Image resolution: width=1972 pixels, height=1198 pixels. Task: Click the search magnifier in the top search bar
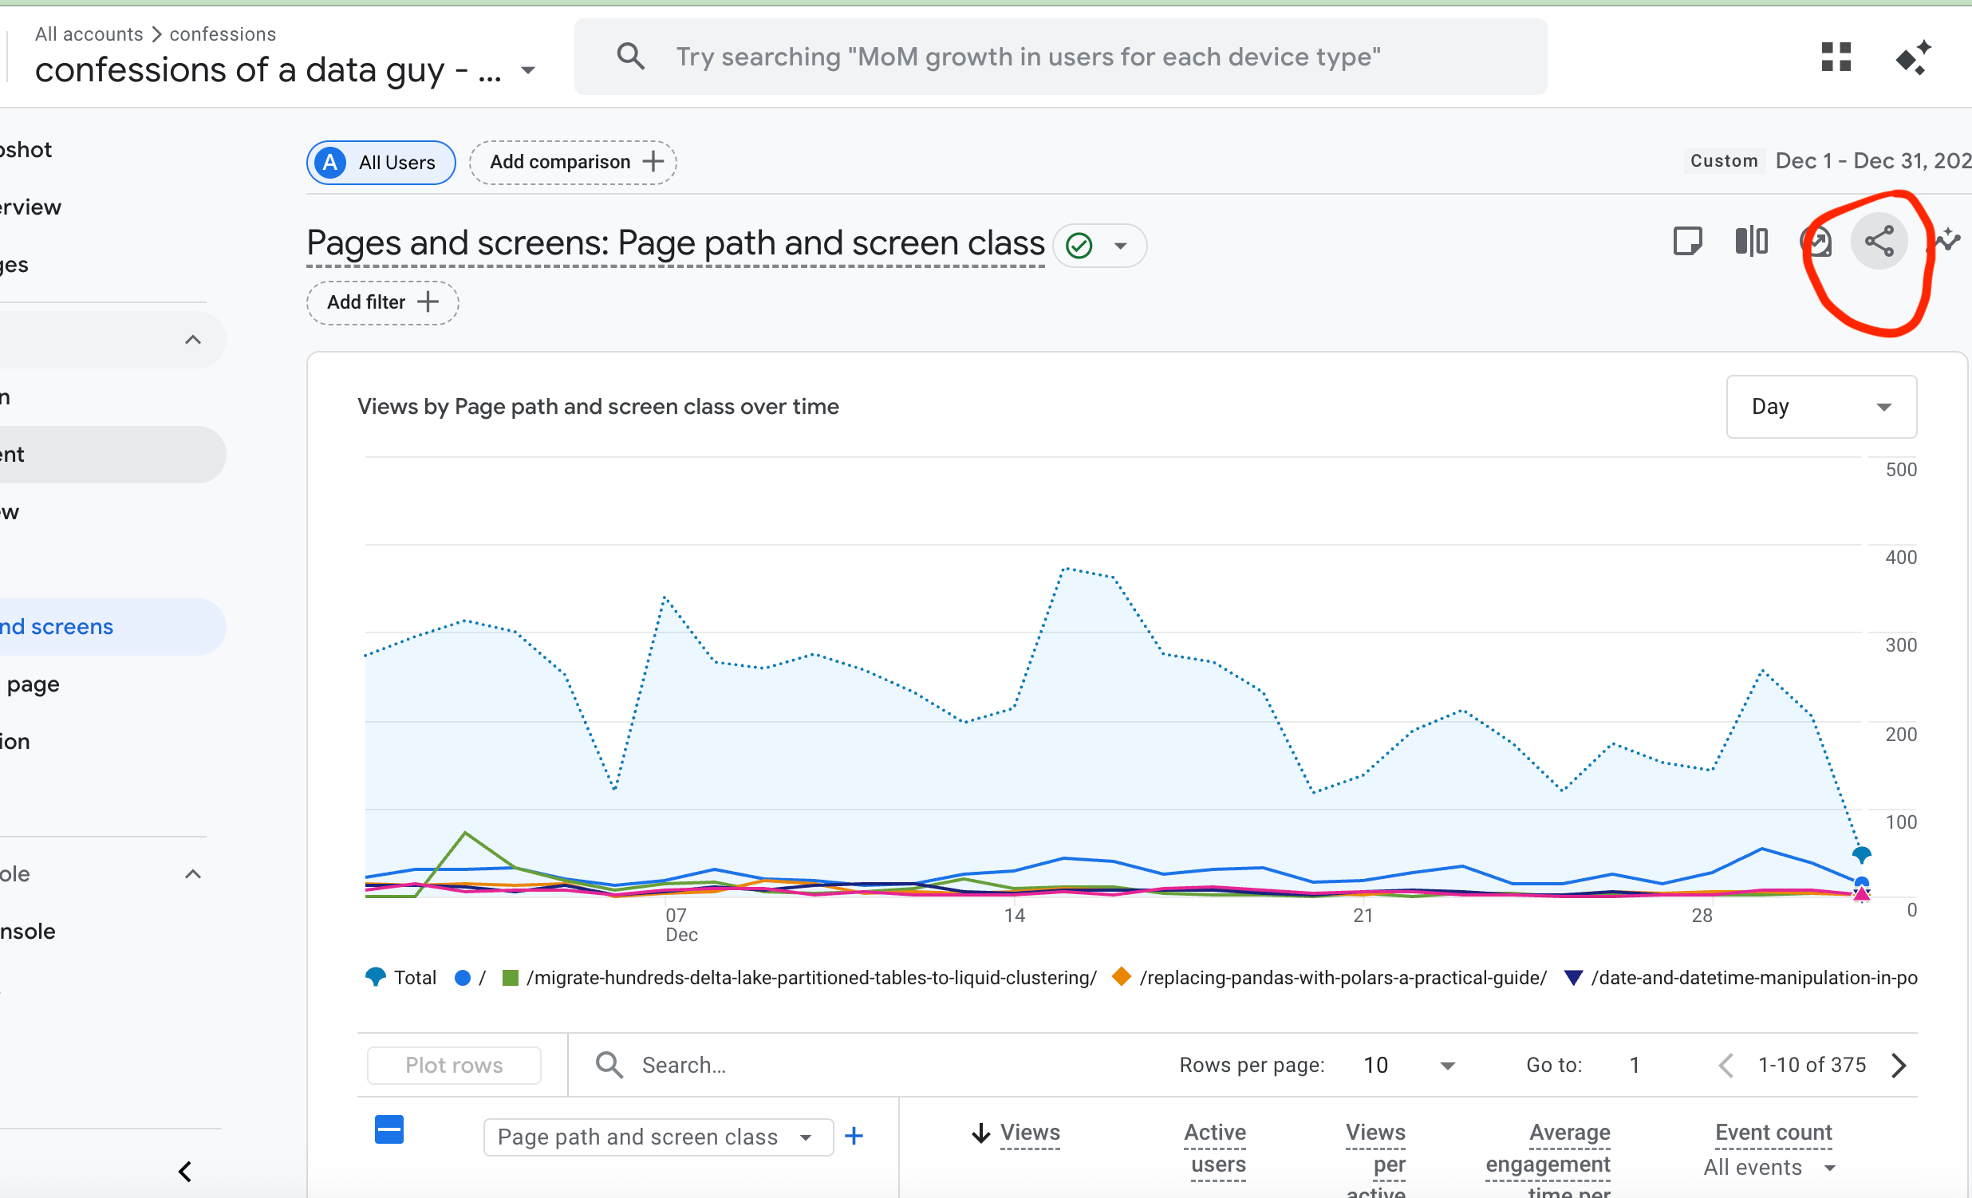pos(632,56)
